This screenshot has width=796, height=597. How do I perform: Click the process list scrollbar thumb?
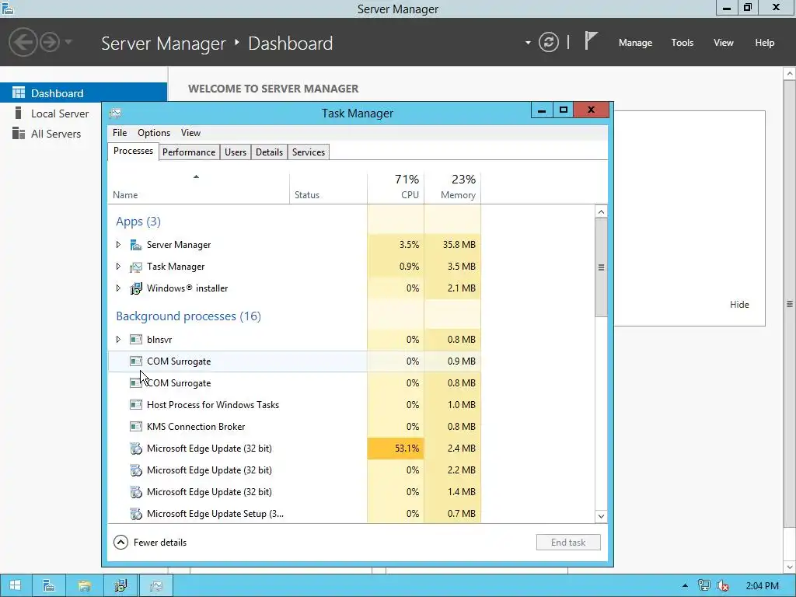[601, 267]
